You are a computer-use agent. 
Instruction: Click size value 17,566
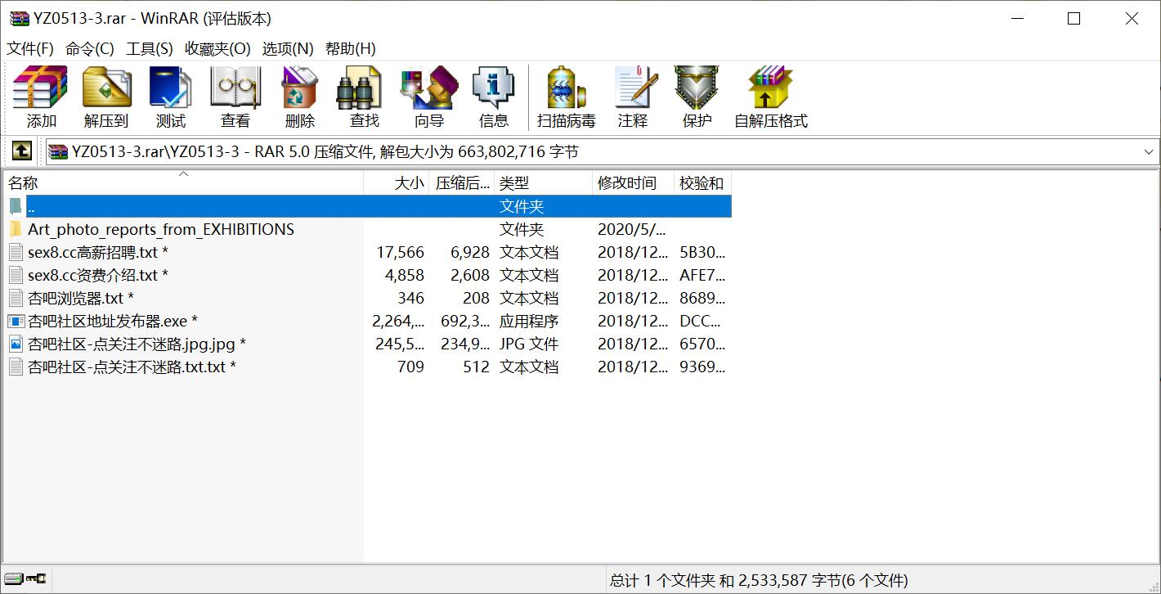(400, 252)
